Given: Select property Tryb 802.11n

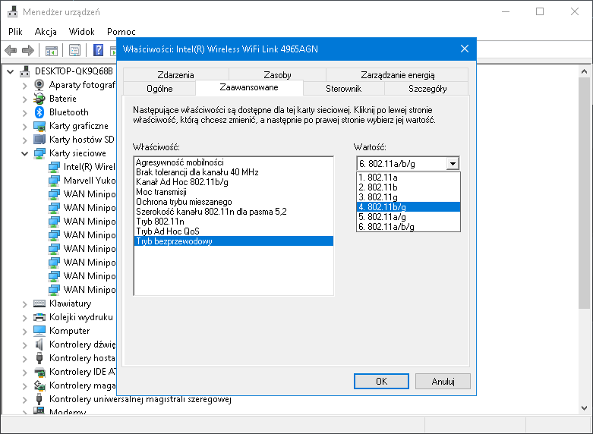Looking at the screenshot, I should (x=234, y=221).
